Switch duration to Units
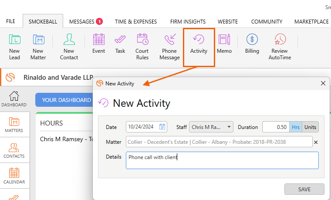The height and width of the screenshot is (200, 331). (x=311, y=127)
